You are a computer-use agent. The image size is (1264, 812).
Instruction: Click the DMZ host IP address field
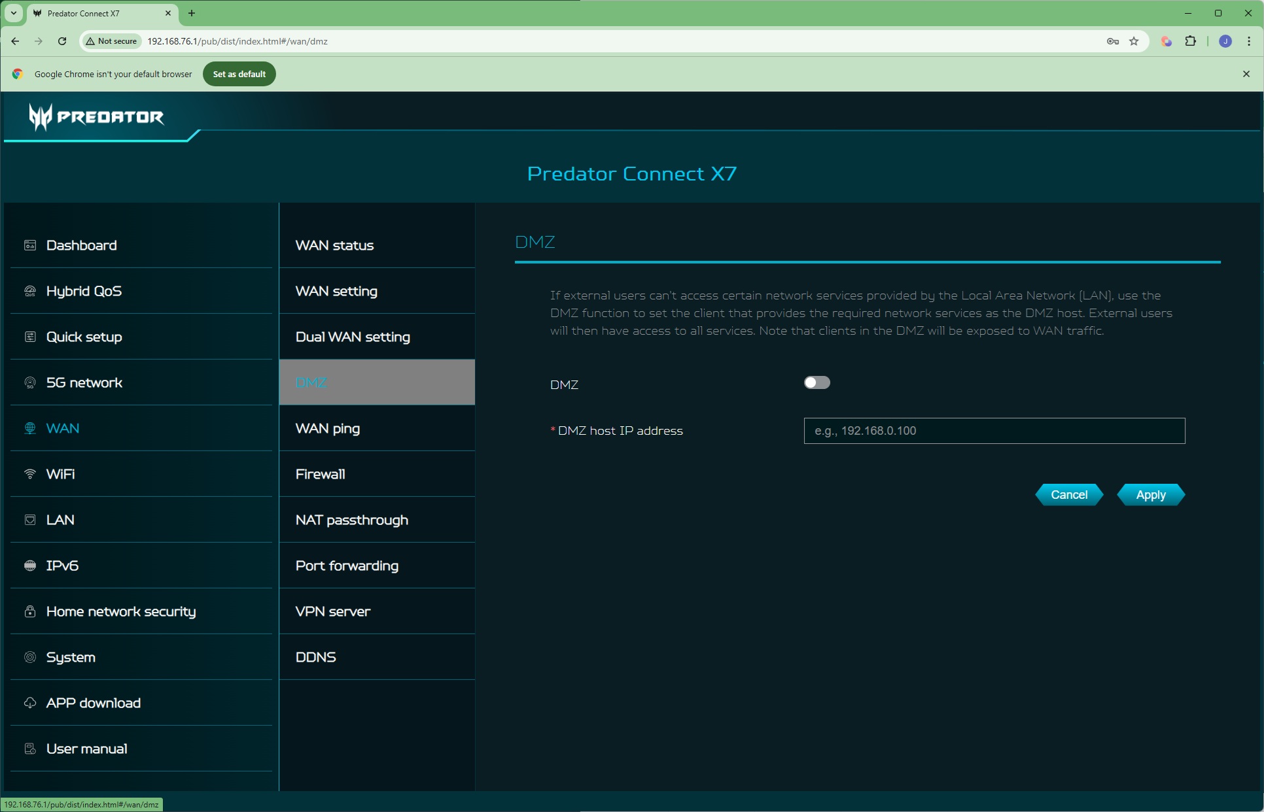(x=994, y=431)
